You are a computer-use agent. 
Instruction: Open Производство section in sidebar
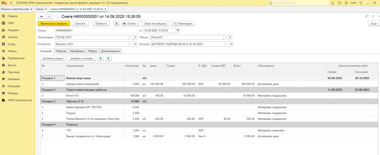coord(16,58)
